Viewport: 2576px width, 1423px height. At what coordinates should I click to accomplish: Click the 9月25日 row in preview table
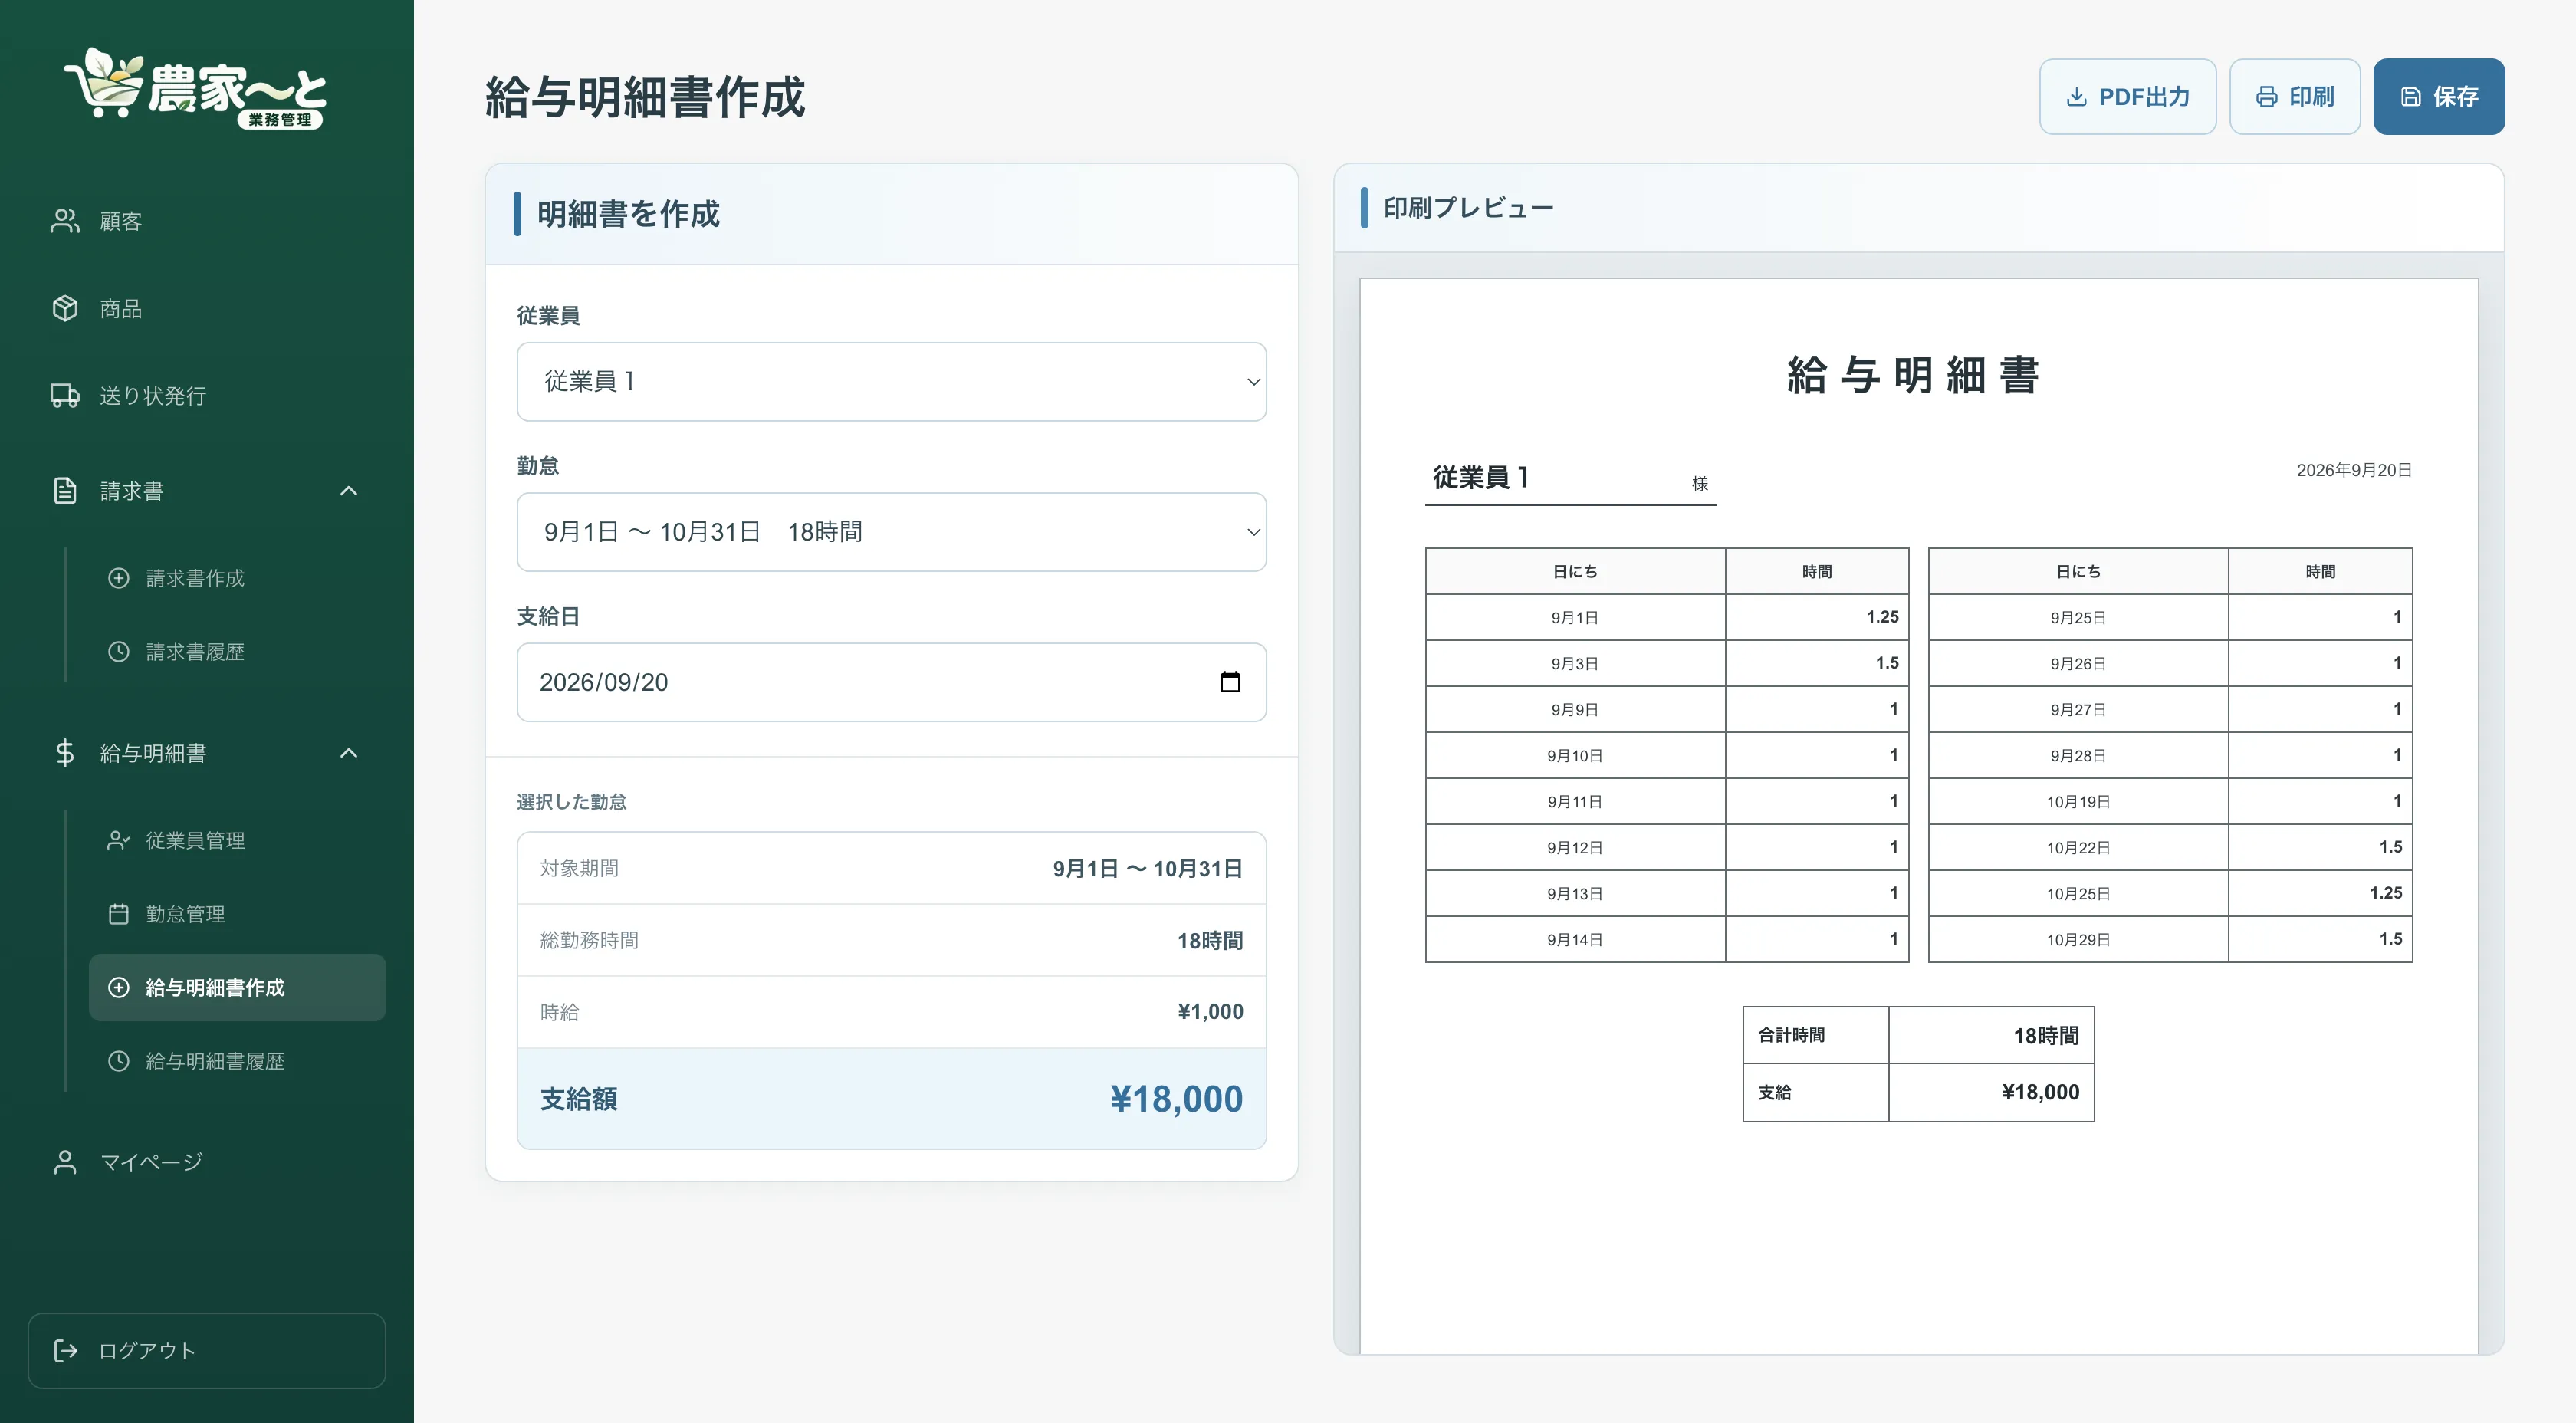tap(2170, 617)
